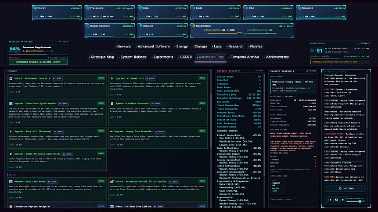Click the Autonomous Core v1.0 upgrade icon
378x212 pixels.
11,78
